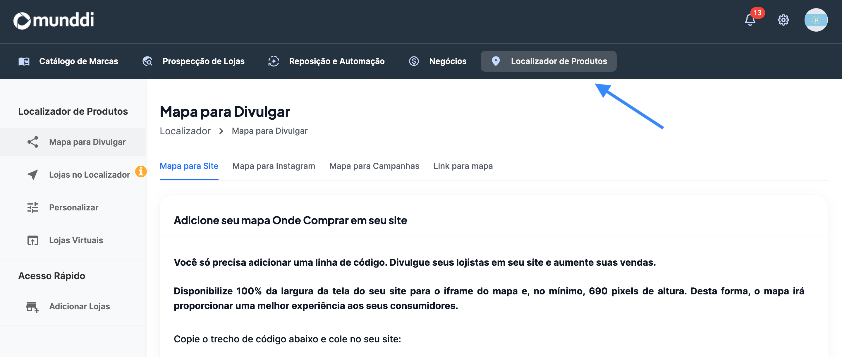Viewport: 842px width, 357px height.
Task: Open the settings gear icon
Action: (x=783, y=20)
